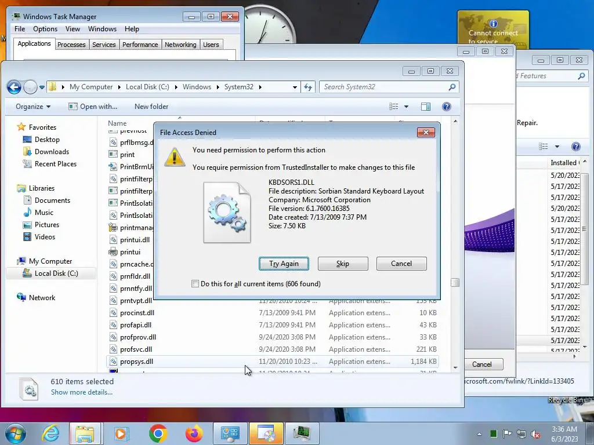Open Options menu in Task Manager

point(45,29)
